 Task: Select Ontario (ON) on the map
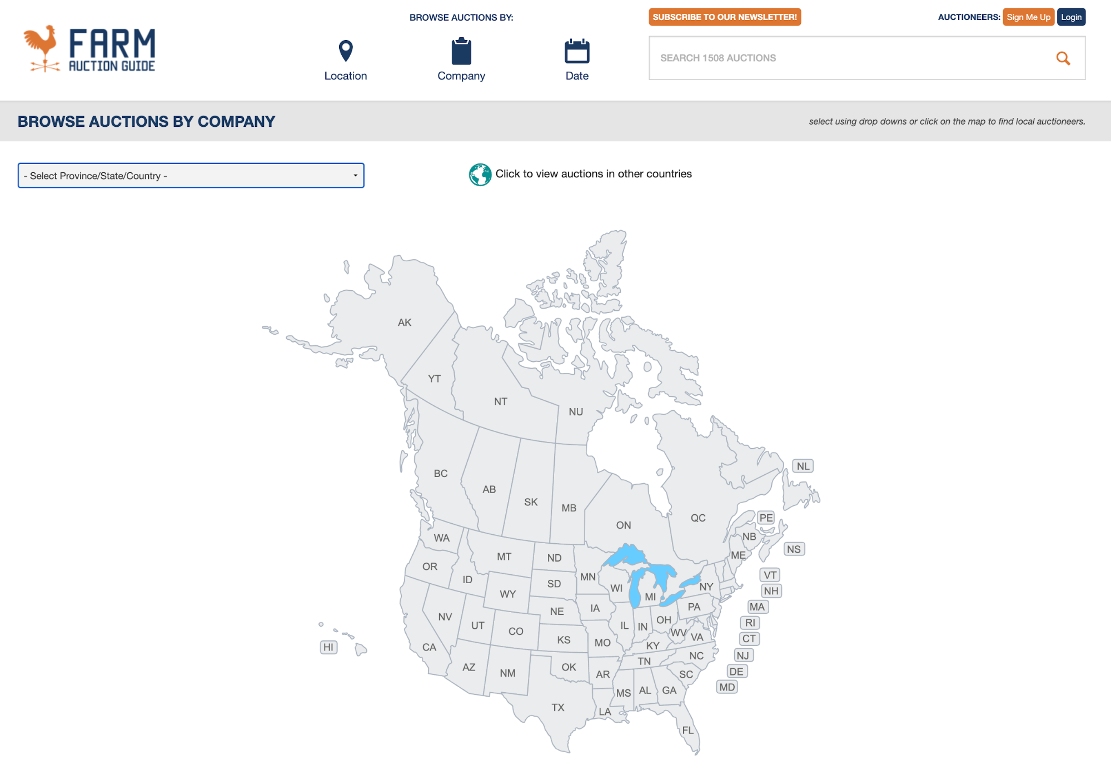point(624,525)
